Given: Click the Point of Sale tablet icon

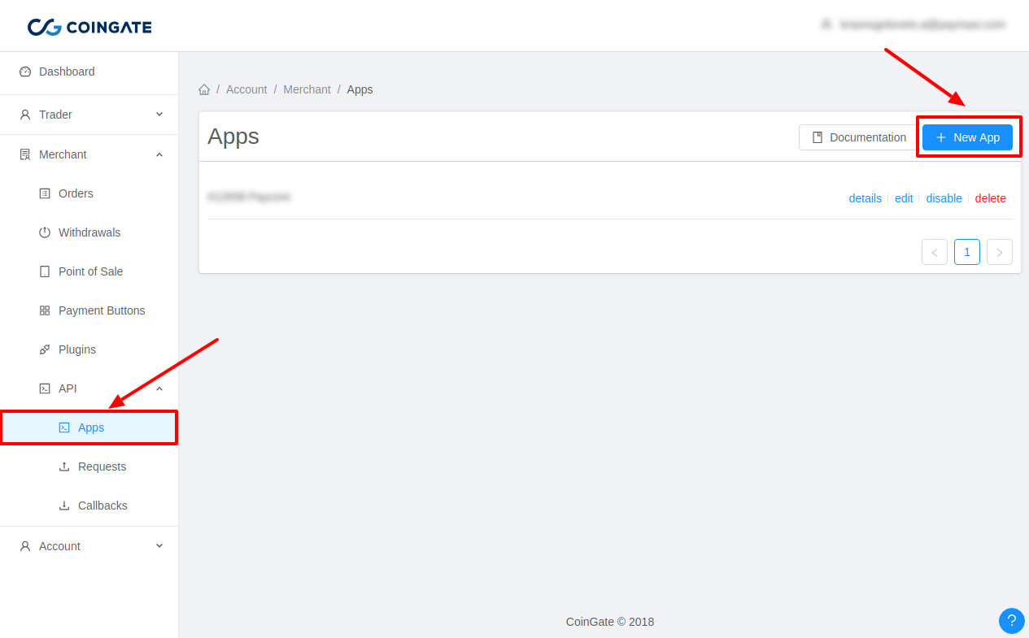Looking at the screenshot, I should [45, 271].
